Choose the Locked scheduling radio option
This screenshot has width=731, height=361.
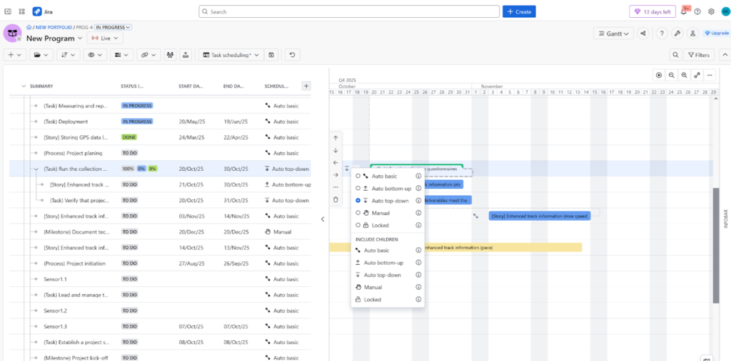[x=358, y=225]
